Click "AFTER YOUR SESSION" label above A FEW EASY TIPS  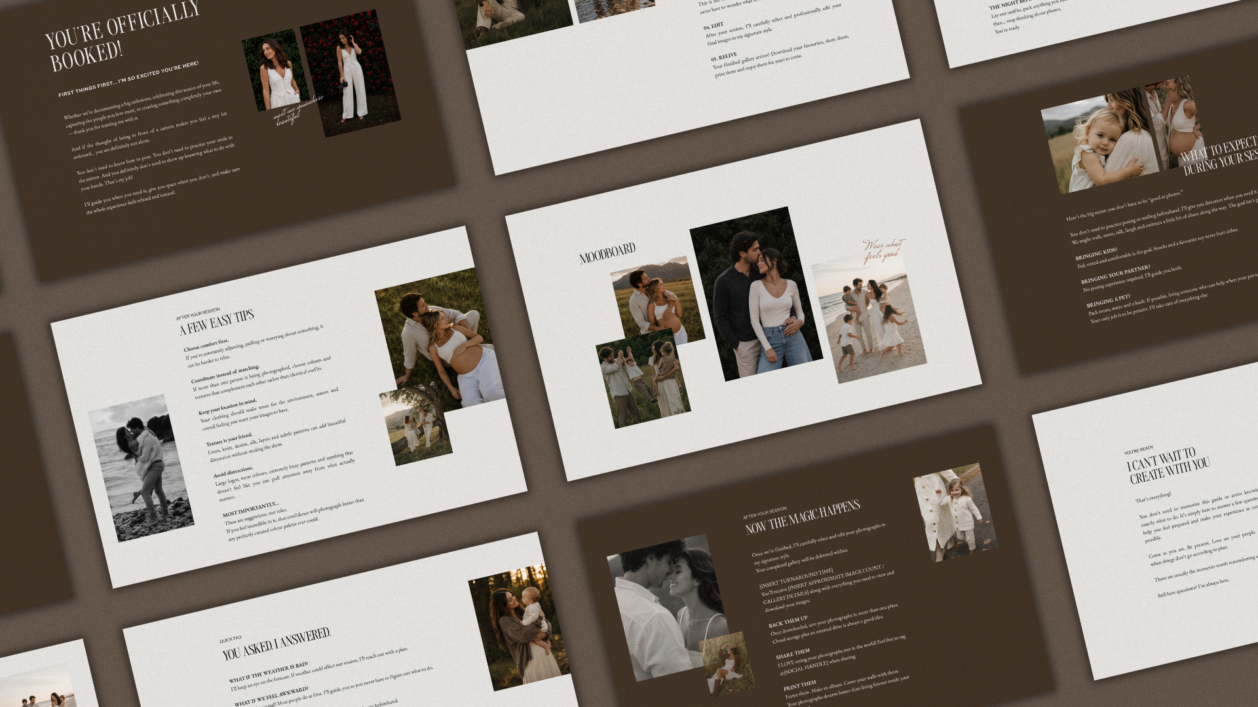pos(198,312)
